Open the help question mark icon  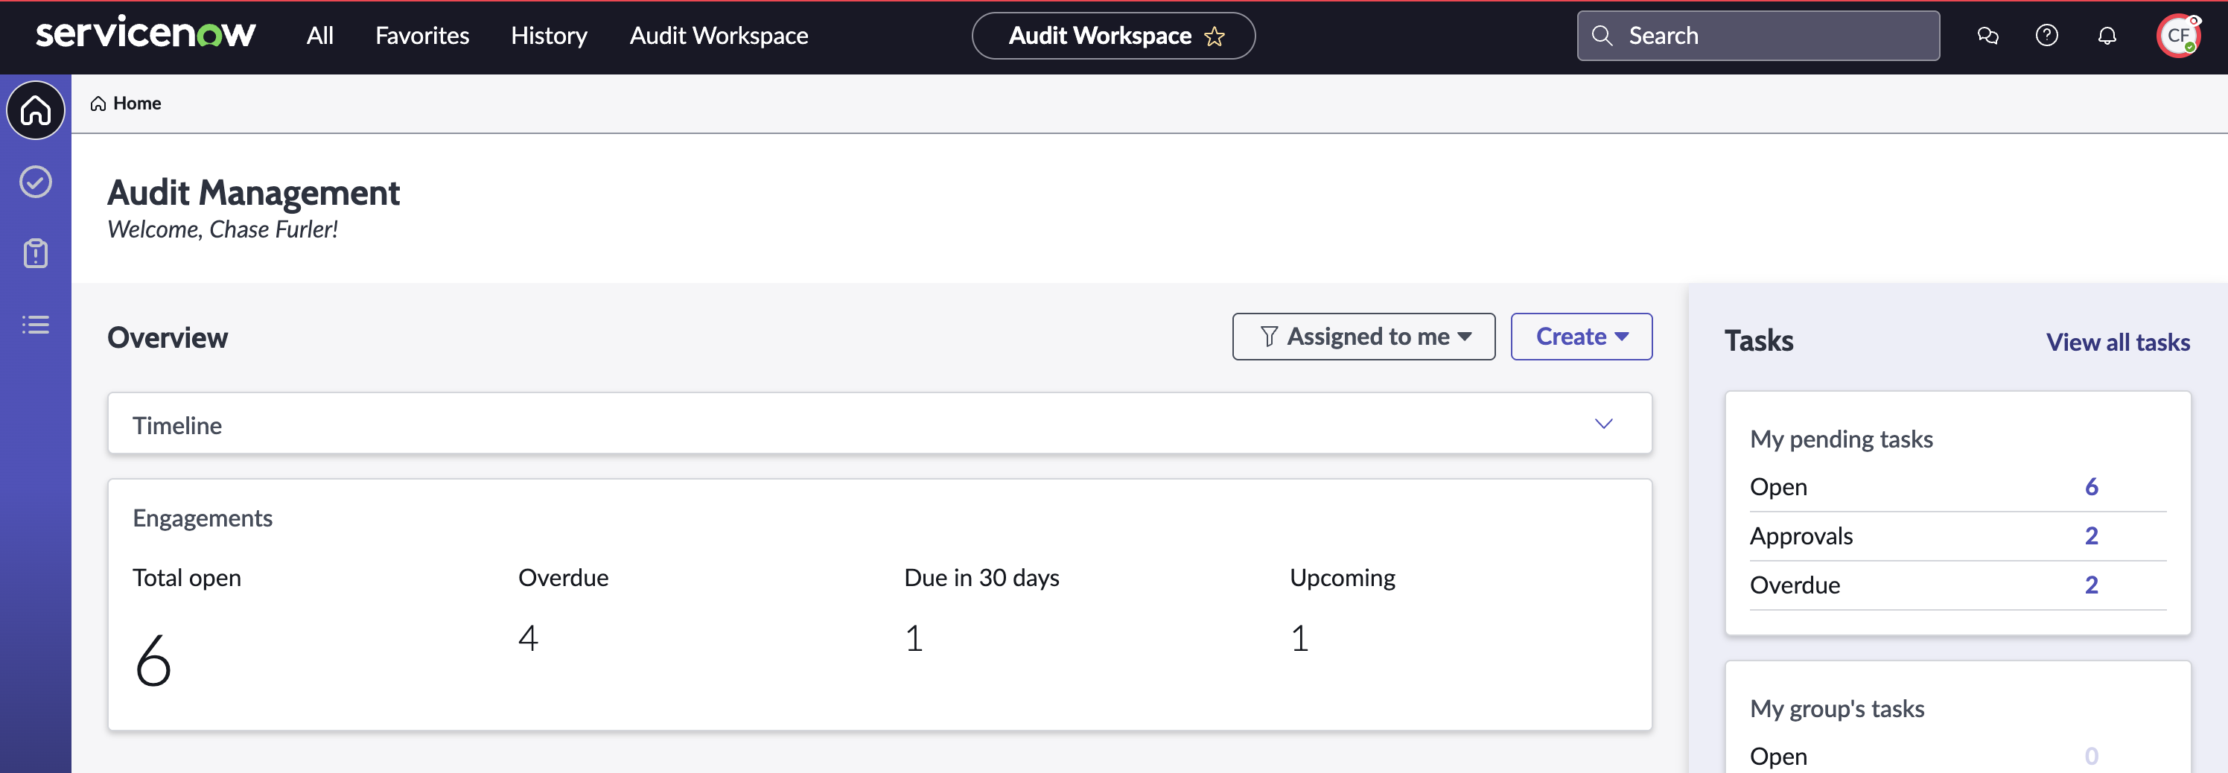[x=2046, y=36]
